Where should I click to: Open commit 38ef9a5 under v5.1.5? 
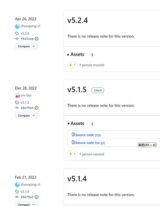(27, 108)
